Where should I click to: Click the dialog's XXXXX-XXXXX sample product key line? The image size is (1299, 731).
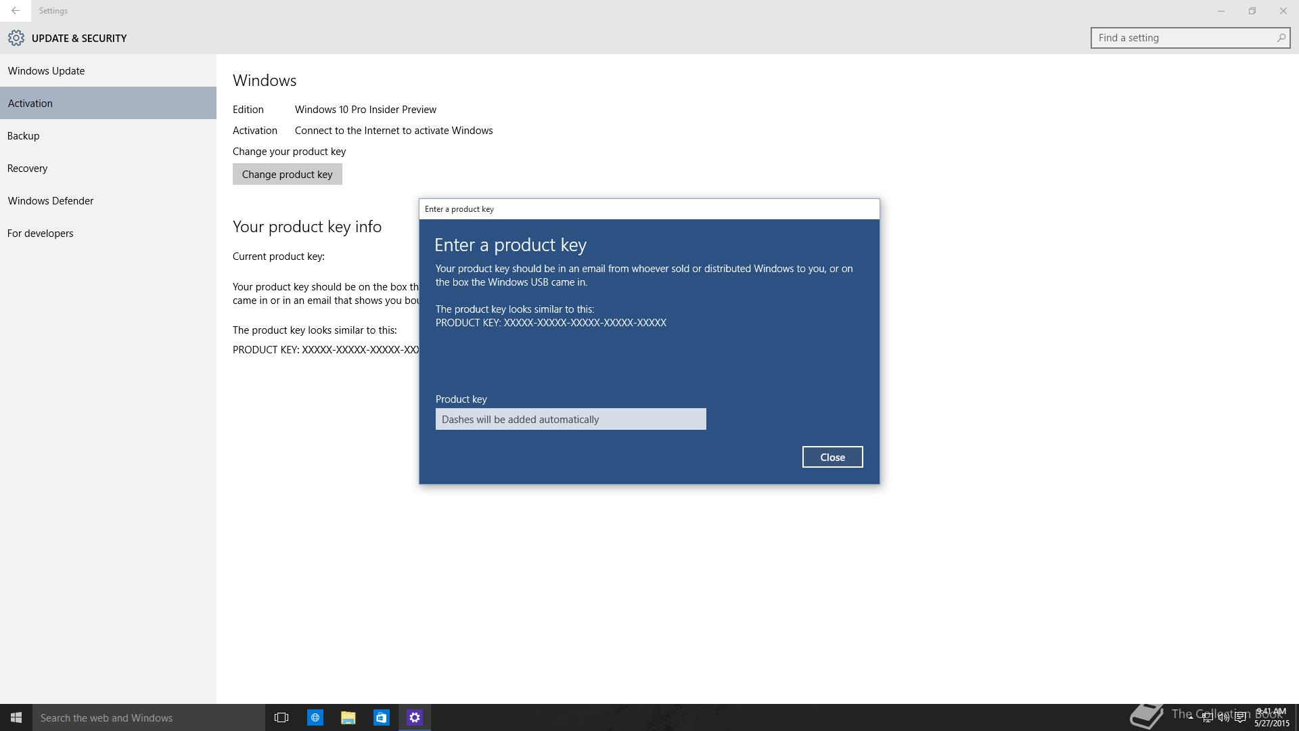pos(551,322)
